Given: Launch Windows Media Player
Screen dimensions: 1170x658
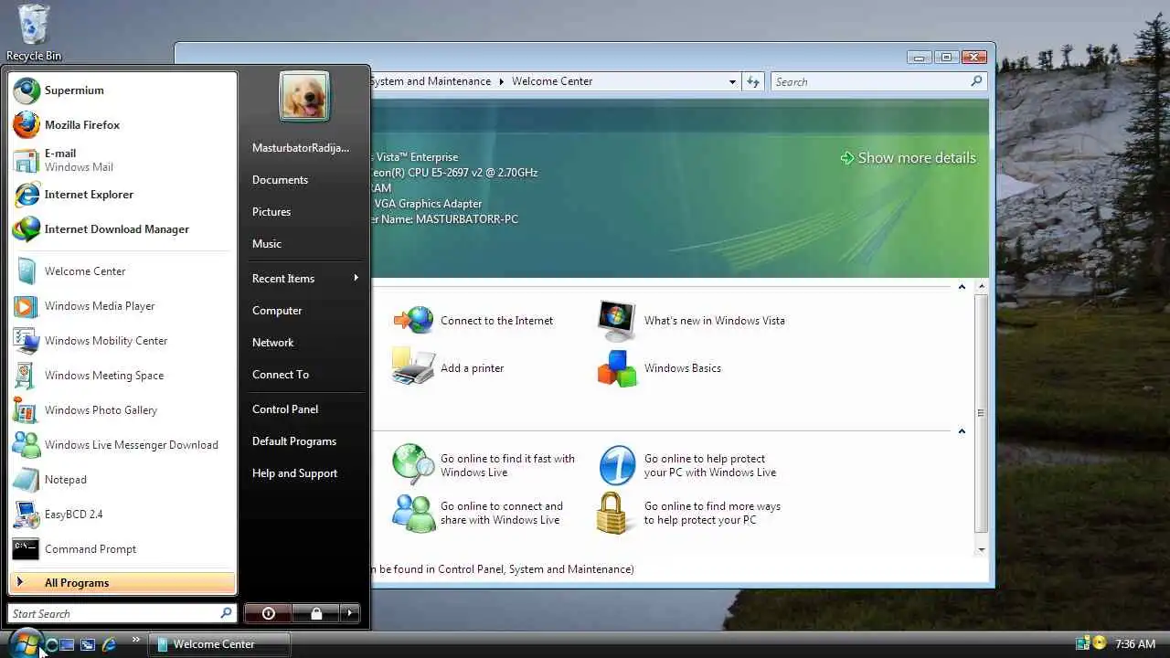Looking at the screenshot, I should click(122, 306).
